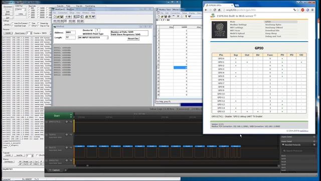Enable the Auto Dis/Connect checkbox
The height and width of the screenshot is (181, 321).
coord(13,24)
